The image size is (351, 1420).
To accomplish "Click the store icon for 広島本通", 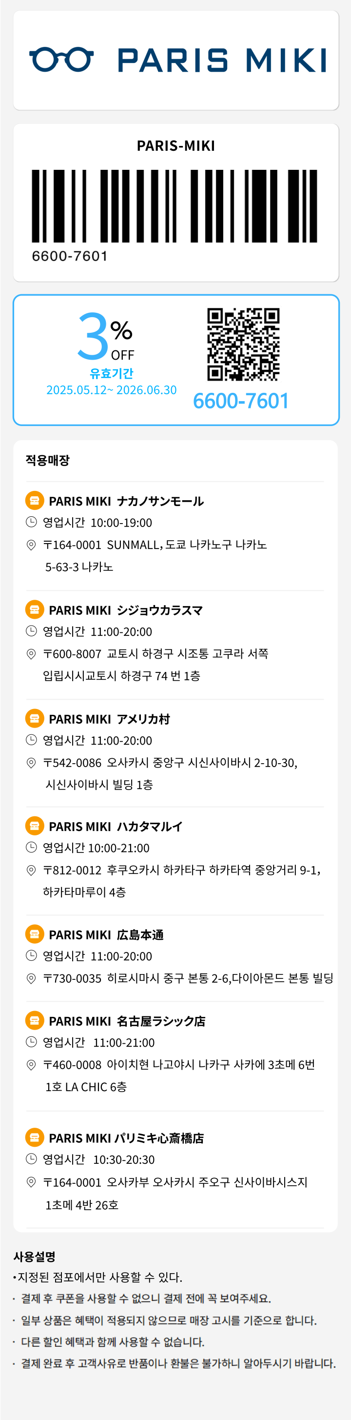I will tap(35, 934).
